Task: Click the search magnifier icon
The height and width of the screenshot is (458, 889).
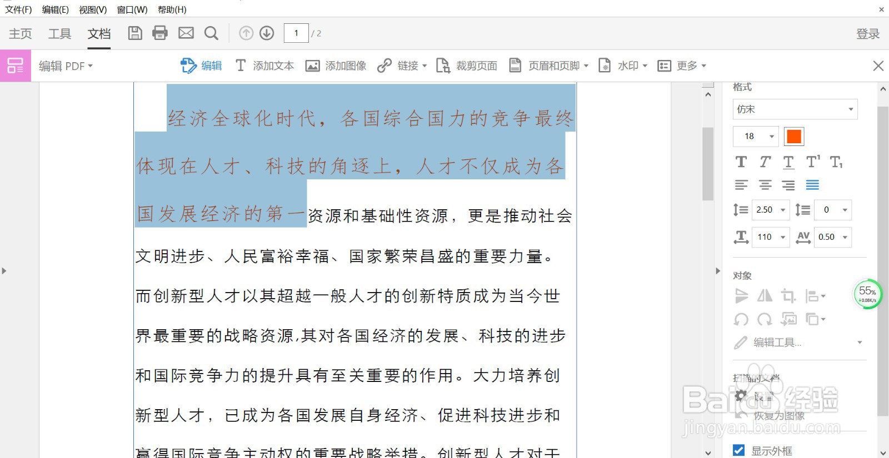Action: point(211,33)
